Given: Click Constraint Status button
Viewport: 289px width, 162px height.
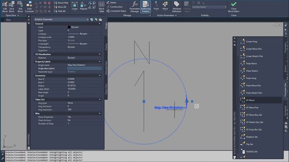Looking at the screenshot, I should coord(117,11).
